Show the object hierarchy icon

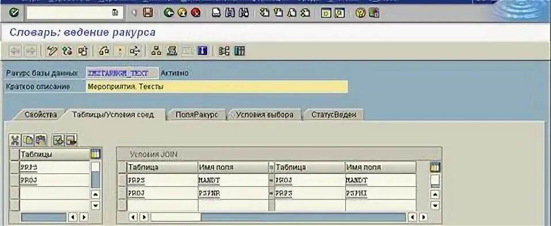click(x=156, y=51)
